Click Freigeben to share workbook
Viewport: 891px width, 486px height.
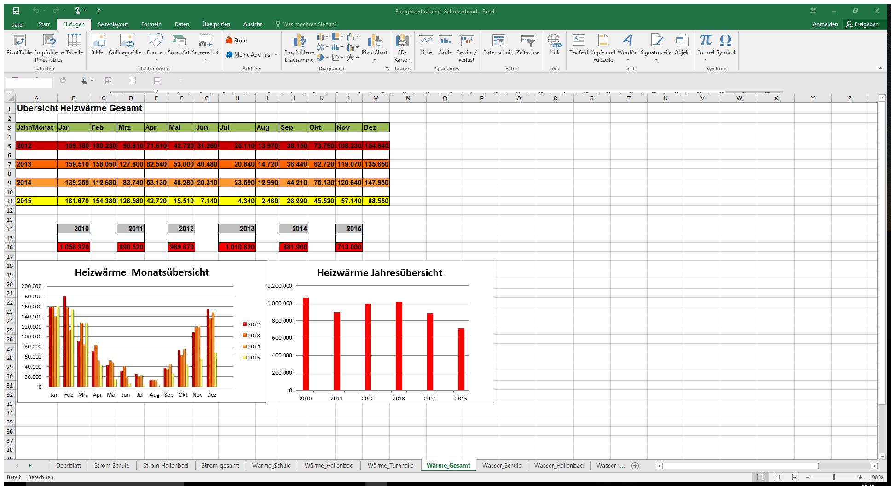(862, 24)
